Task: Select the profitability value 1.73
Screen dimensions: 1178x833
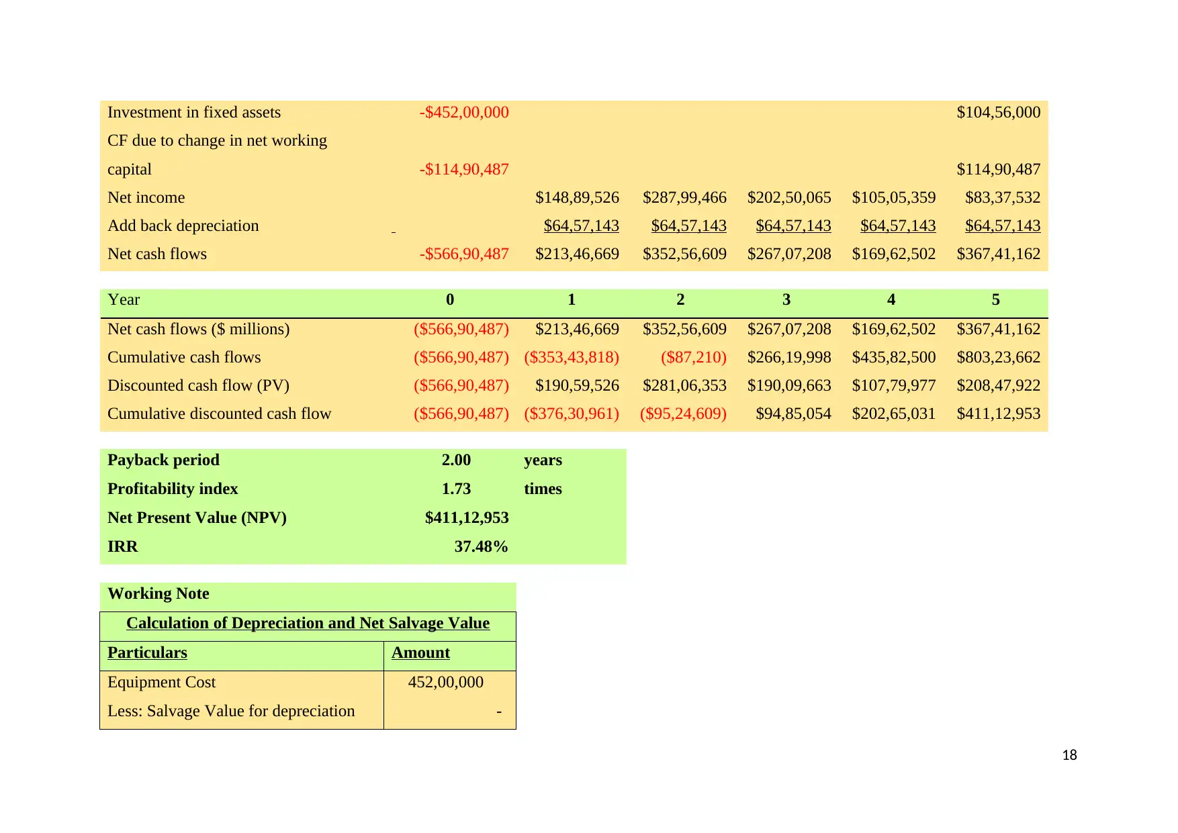Action: [x=456, y=489]
